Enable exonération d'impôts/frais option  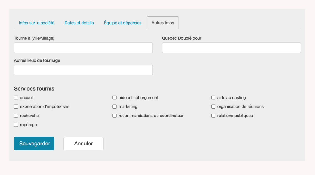(x=16, y=107)
